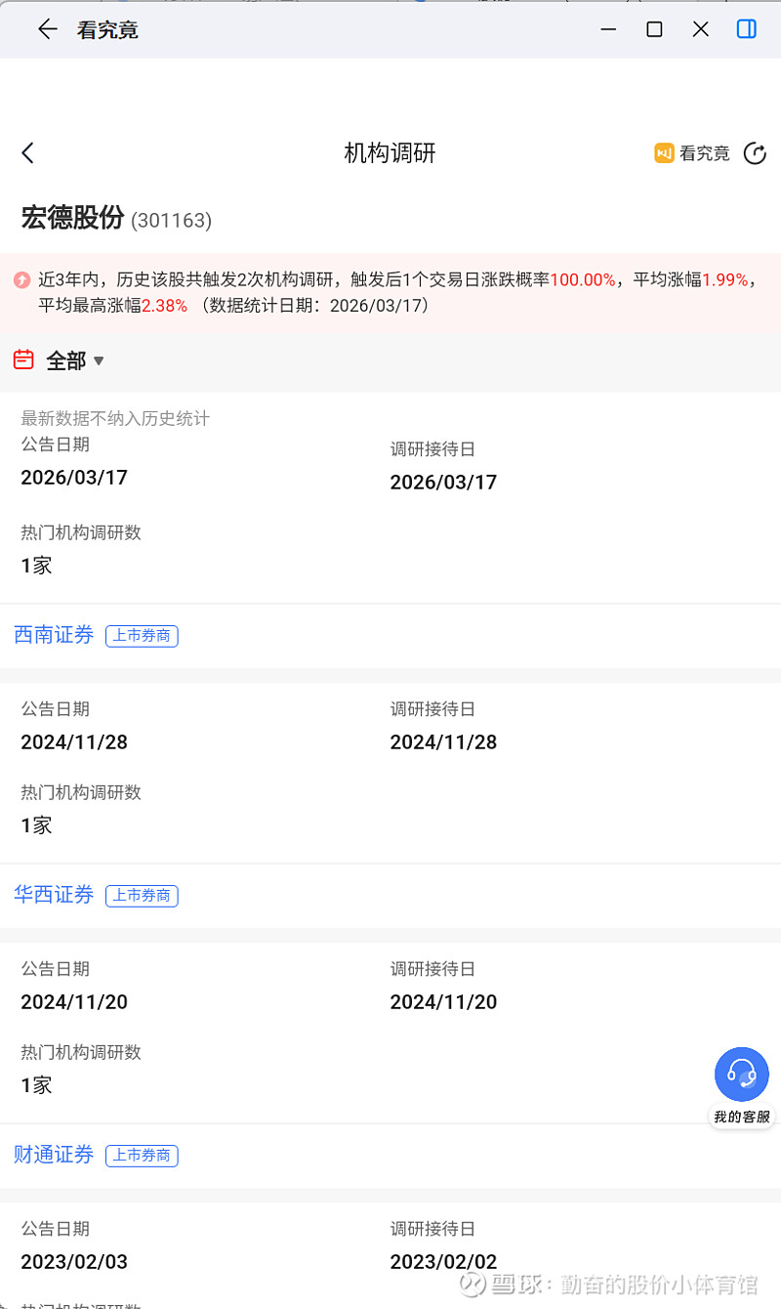
Task: Click the red calendar filter icon
Action: 23,359
